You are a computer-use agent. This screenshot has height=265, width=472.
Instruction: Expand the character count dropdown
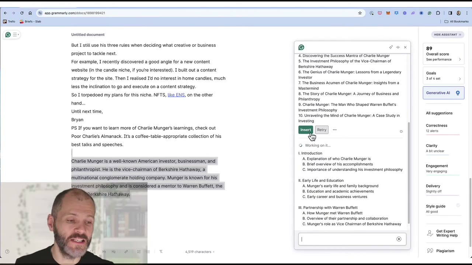(x=199, y=252)
